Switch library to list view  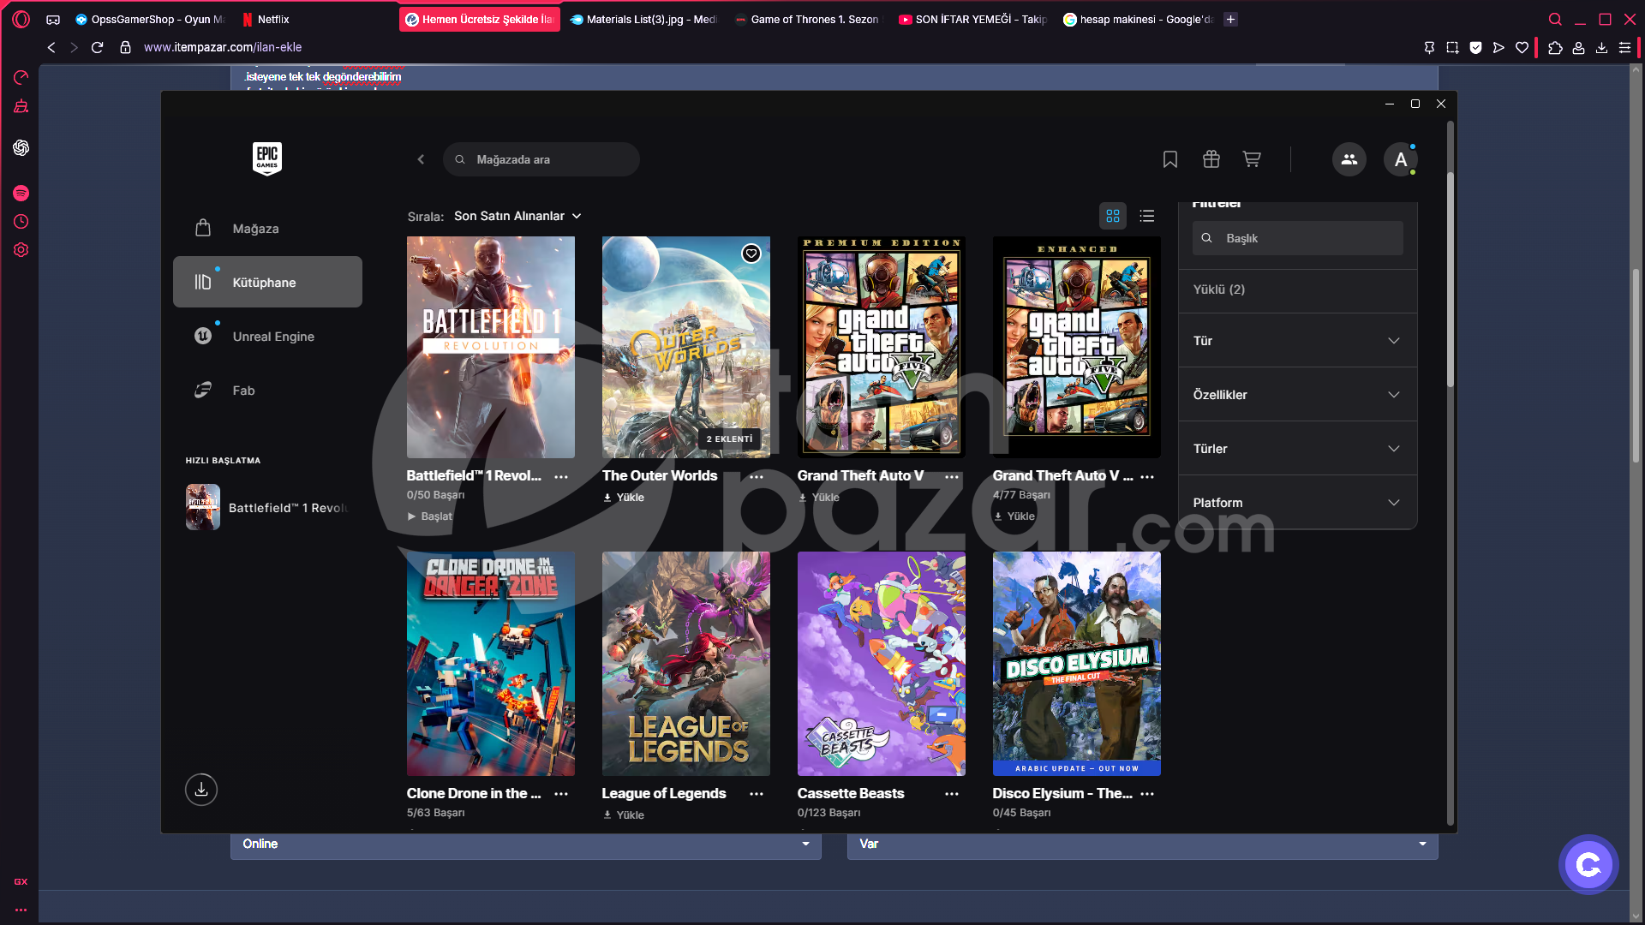pyautogui.click(x=1147, y=216)
